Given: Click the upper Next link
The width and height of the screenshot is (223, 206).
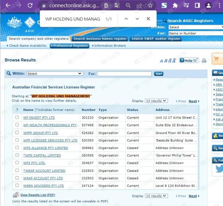Looking at the screenshot, I should click(x=193, y=101).
